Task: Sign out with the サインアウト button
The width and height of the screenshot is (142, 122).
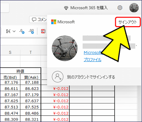Action: [128, 22]
